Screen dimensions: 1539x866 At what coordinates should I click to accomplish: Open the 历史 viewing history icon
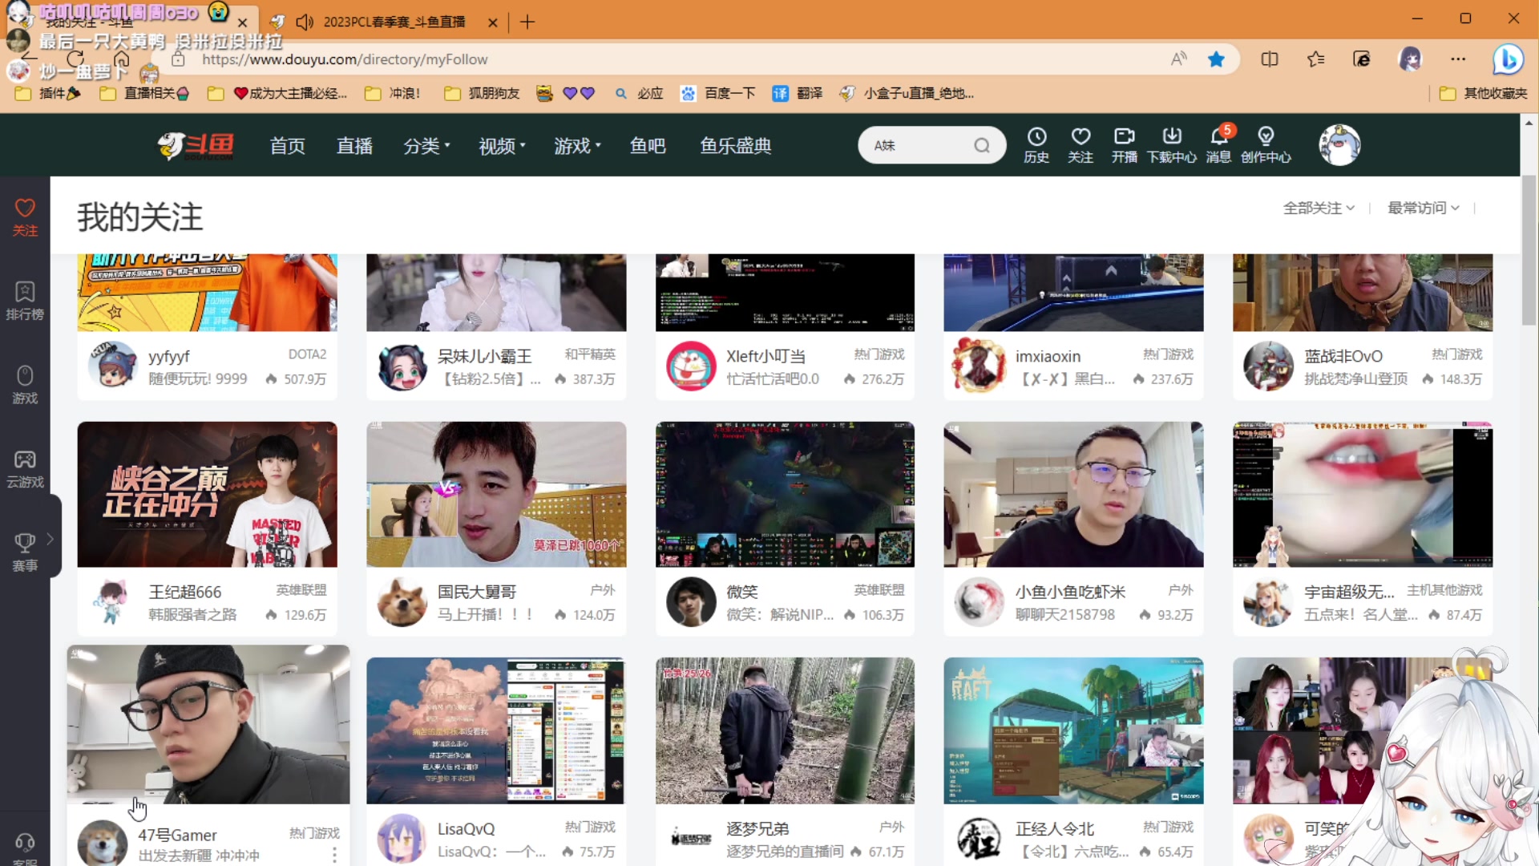[1036, 144]
